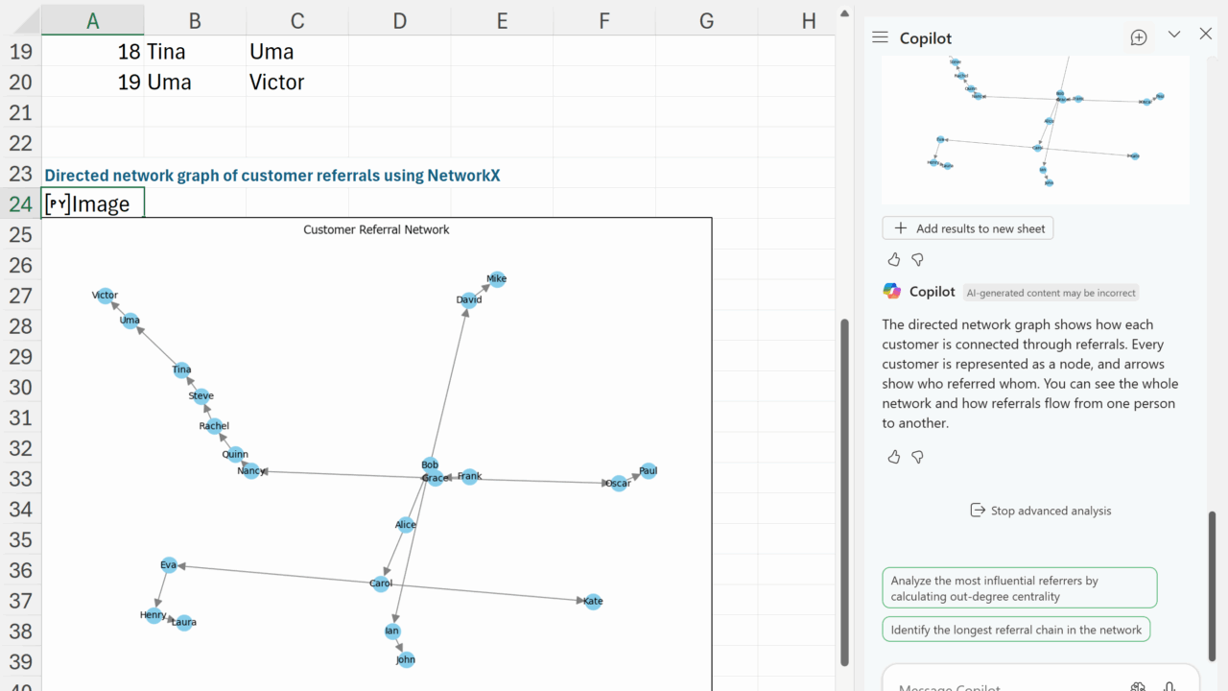Image resolution: width=1228 pixels, height=691 pixels.
Task: Stop advanced analysis
Action: (1041, 511)
